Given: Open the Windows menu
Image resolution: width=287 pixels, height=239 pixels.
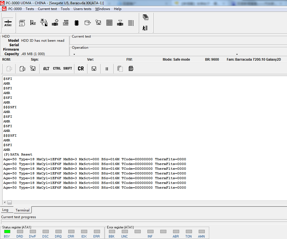Looking at the screenshot, I should tap(103, 9).
